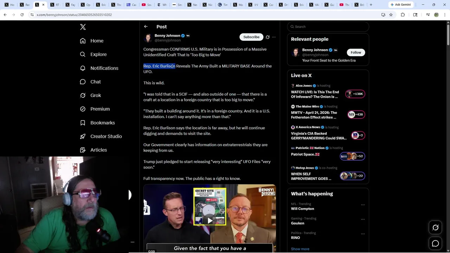Close the active browser tab
Image resolution: width=450 pixels, height=253 pixels.
point(43,5)
